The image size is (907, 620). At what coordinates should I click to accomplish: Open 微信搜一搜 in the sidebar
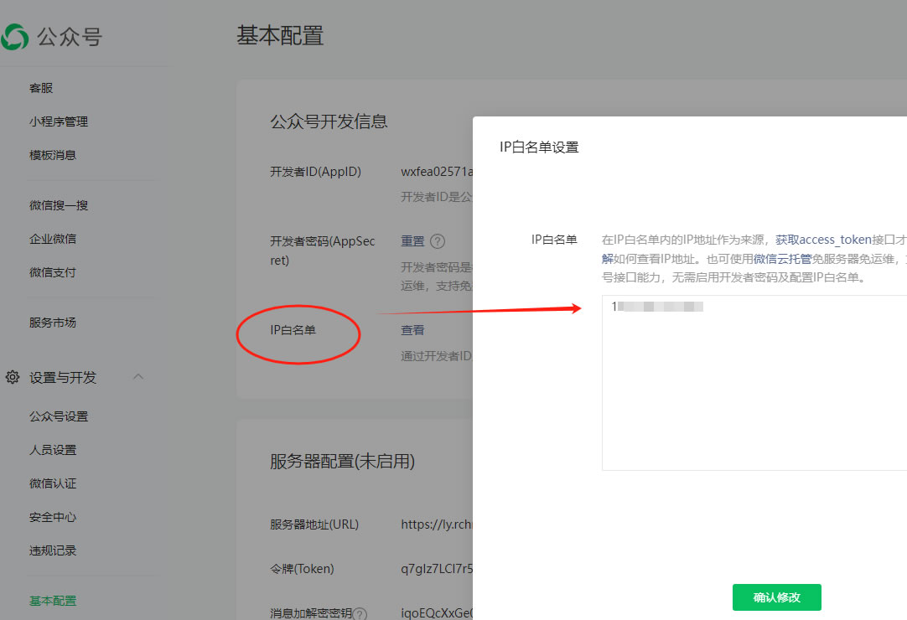(59, 205)
